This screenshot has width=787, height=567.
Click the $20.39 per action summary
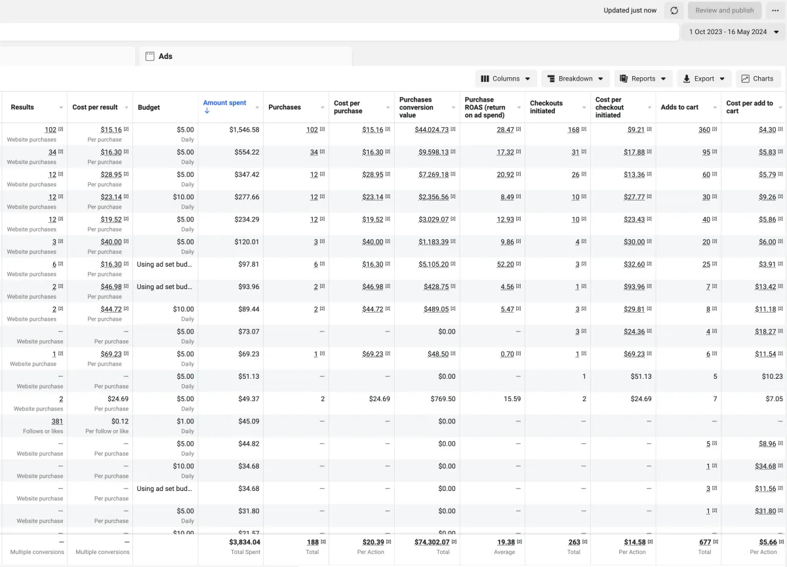373,542
